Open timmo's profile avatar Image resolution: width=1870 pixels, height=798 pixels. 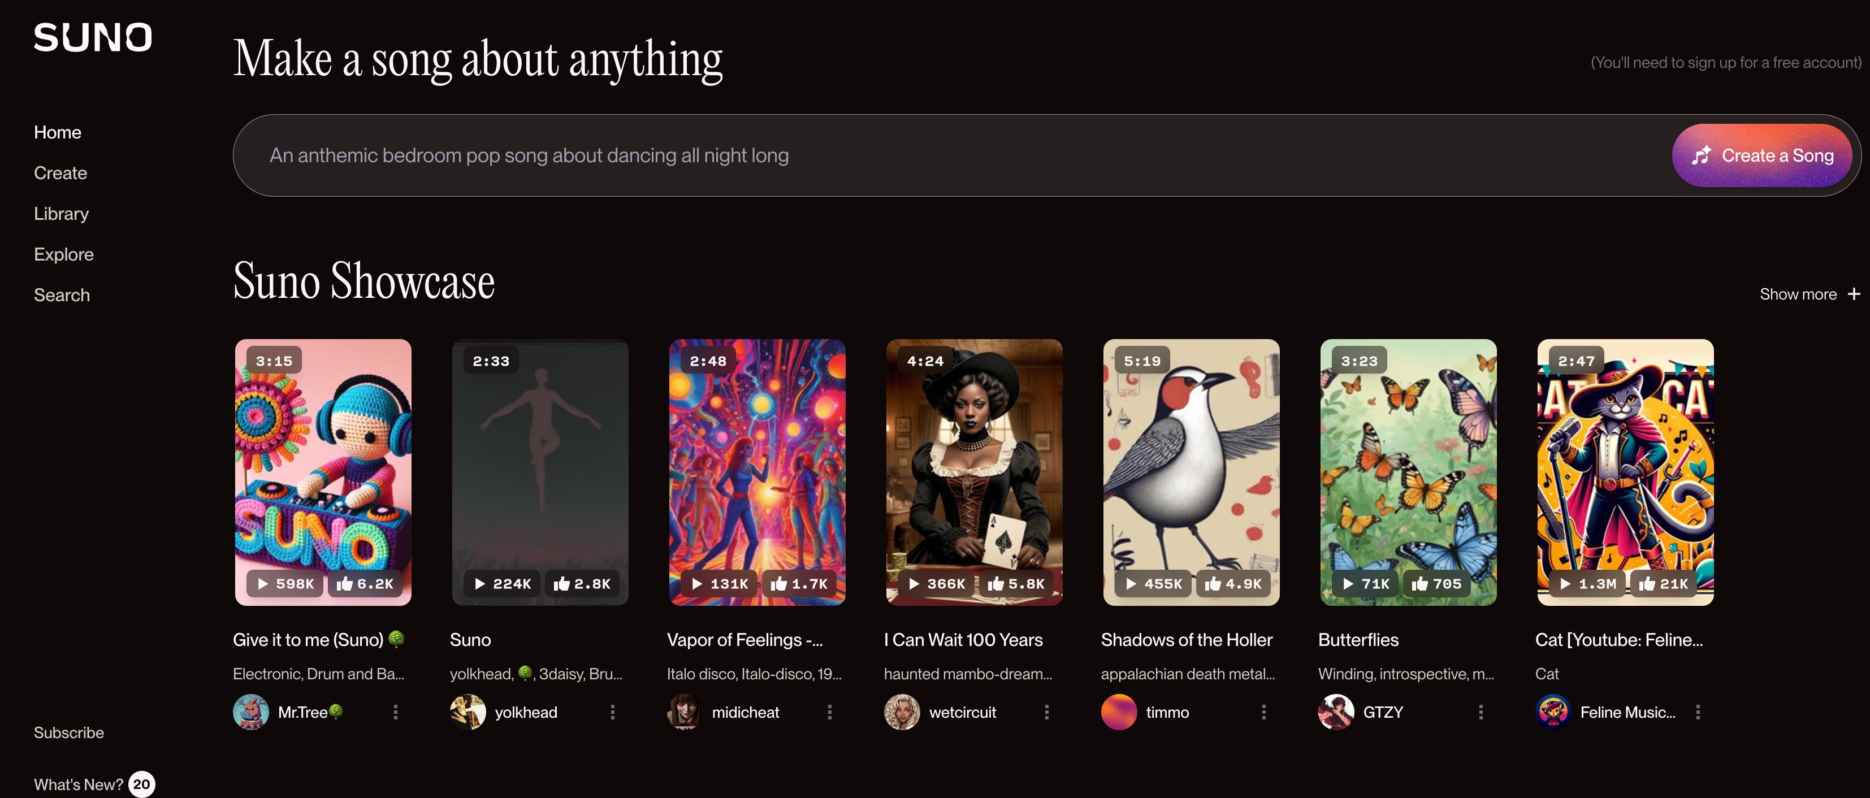tap(1119, 713)
